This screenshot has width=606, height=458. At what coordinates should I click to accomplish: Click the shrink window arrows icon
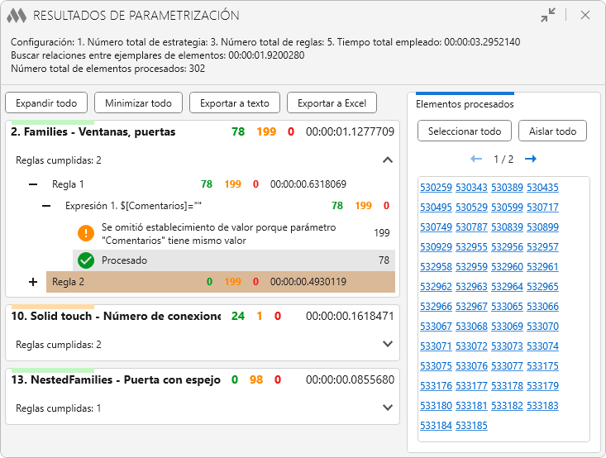point(548,15)
